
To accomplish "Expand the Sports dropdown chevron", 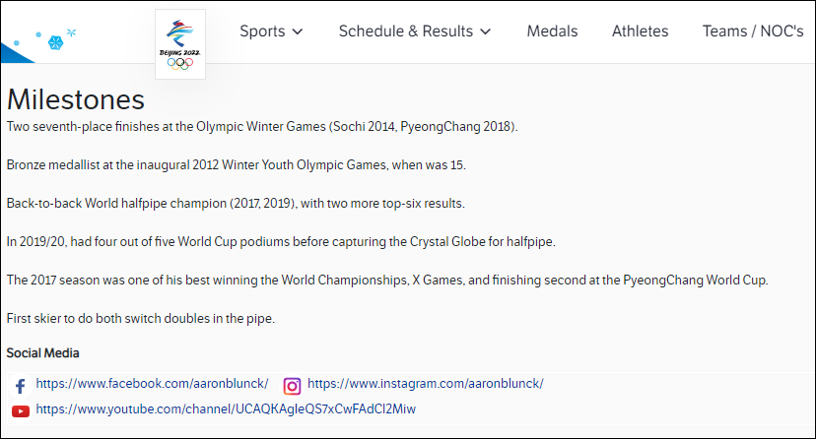I will tap(297, 31).
